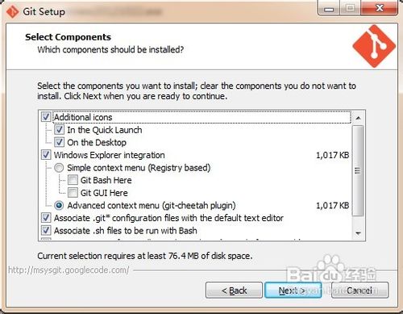
Task: Select Advanced context menu (git-cheetah plugin)
Action: [59, 206]
